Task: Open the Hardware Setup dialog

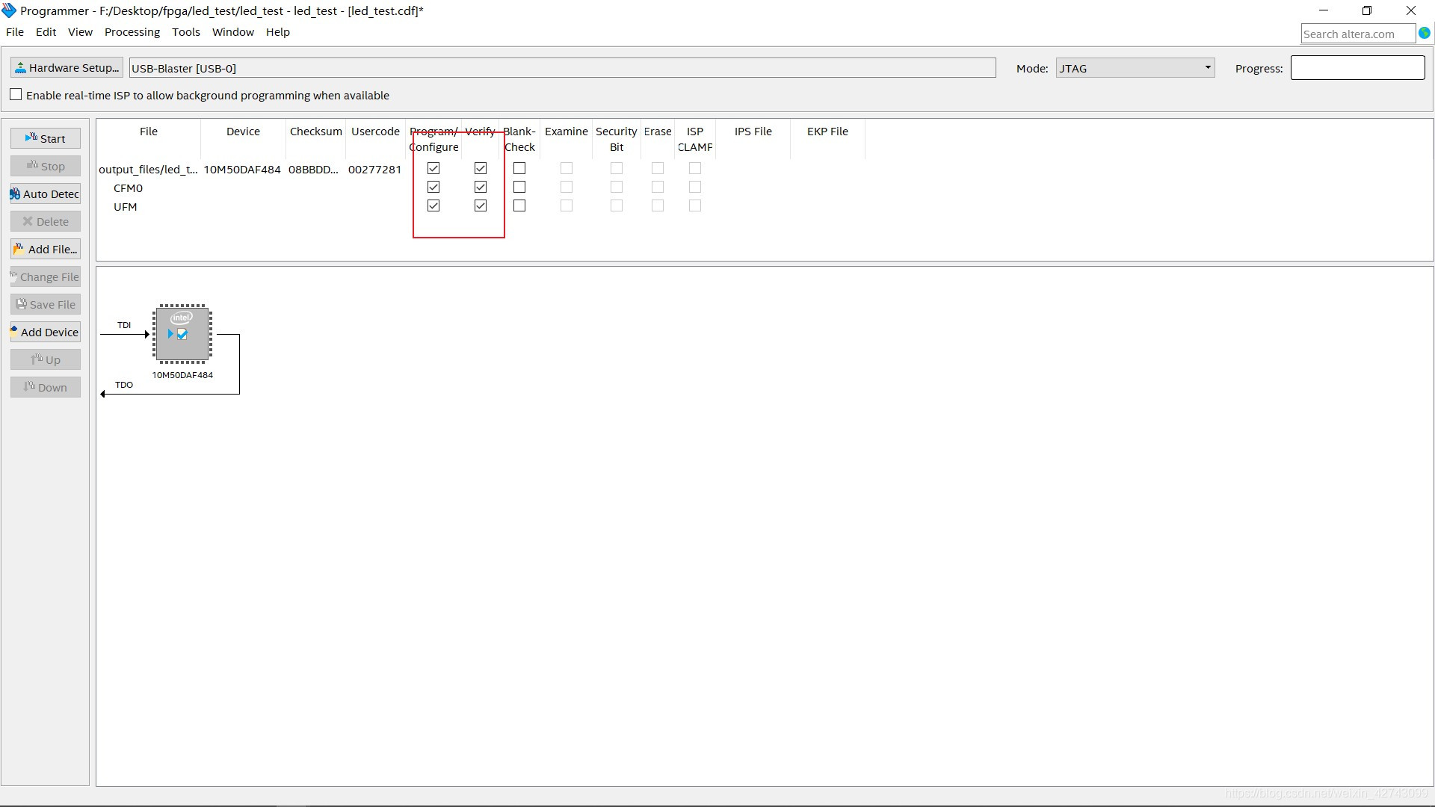Action: 67,68
